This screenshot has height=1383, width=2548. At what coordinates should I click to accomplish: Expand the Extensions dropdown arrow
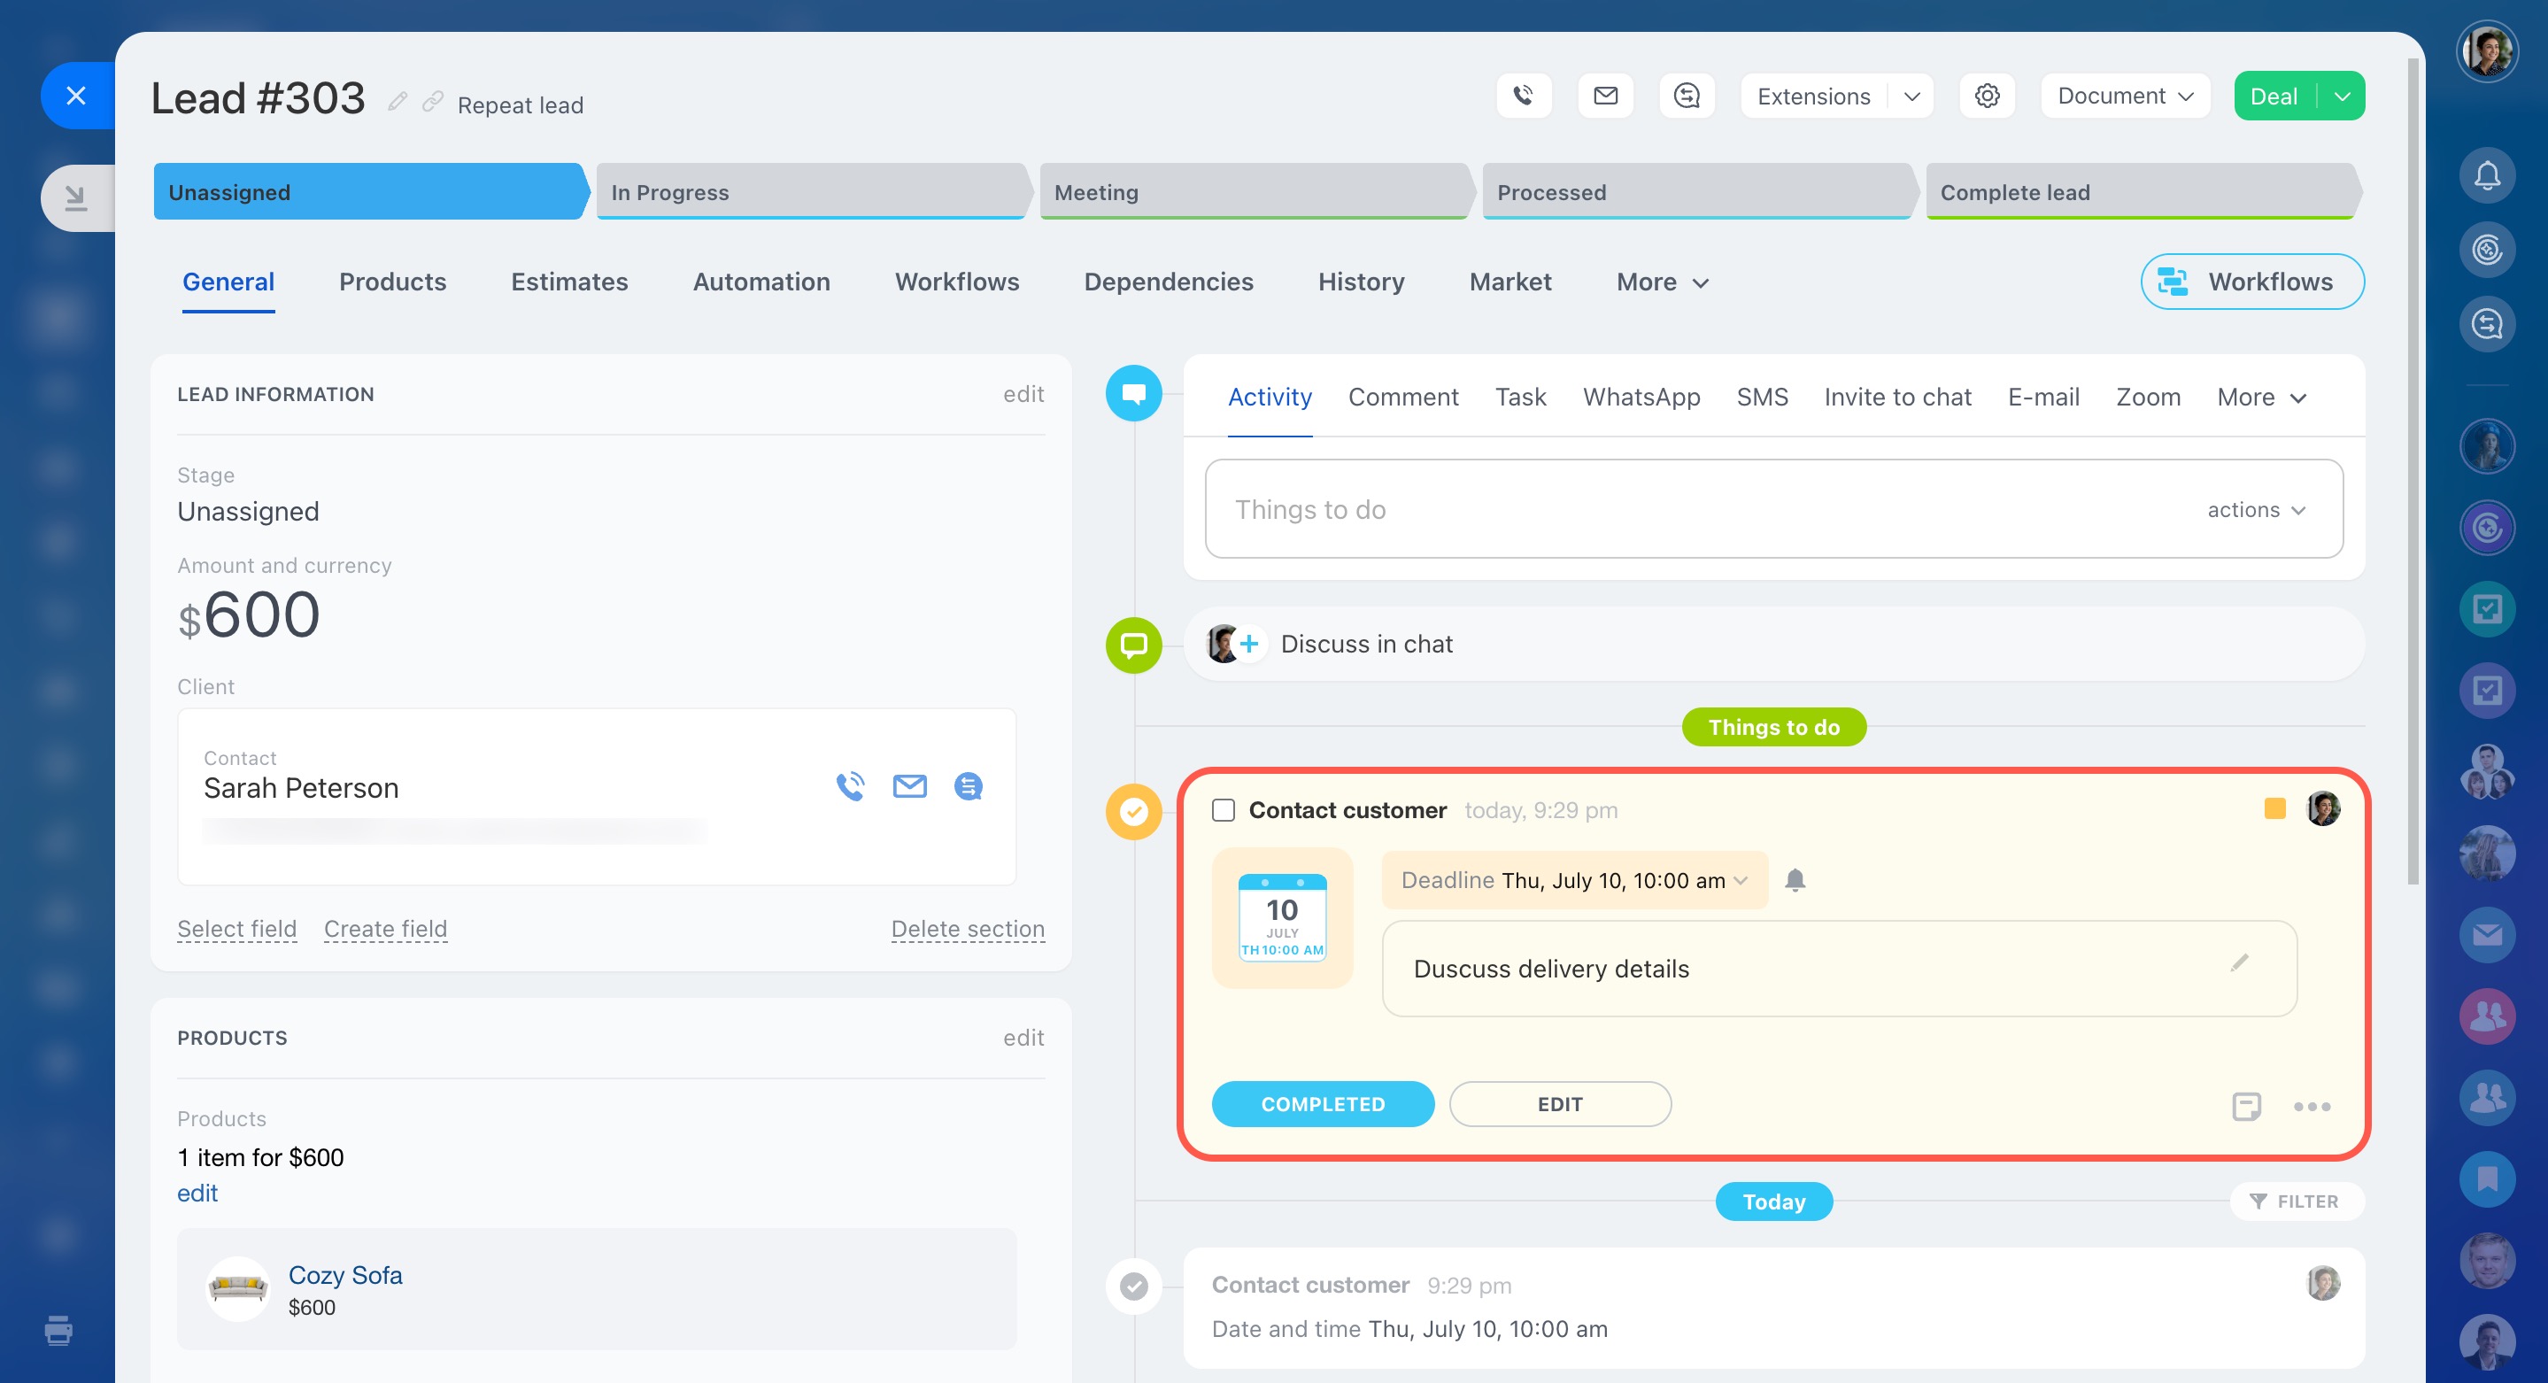click(1911, 96)
